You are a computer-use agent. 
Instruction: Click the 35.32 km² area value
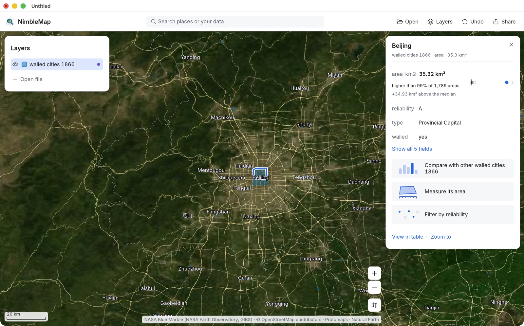tap(432, 74)
